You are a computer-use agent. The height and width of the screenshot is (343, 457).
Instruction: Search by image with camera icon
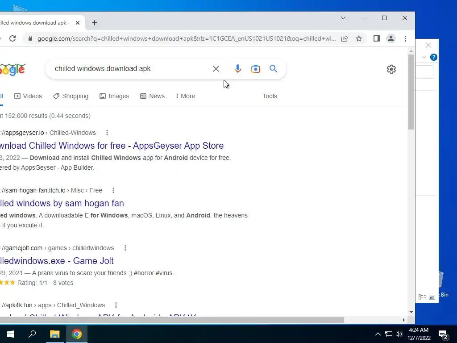click(x=256, y=69)
